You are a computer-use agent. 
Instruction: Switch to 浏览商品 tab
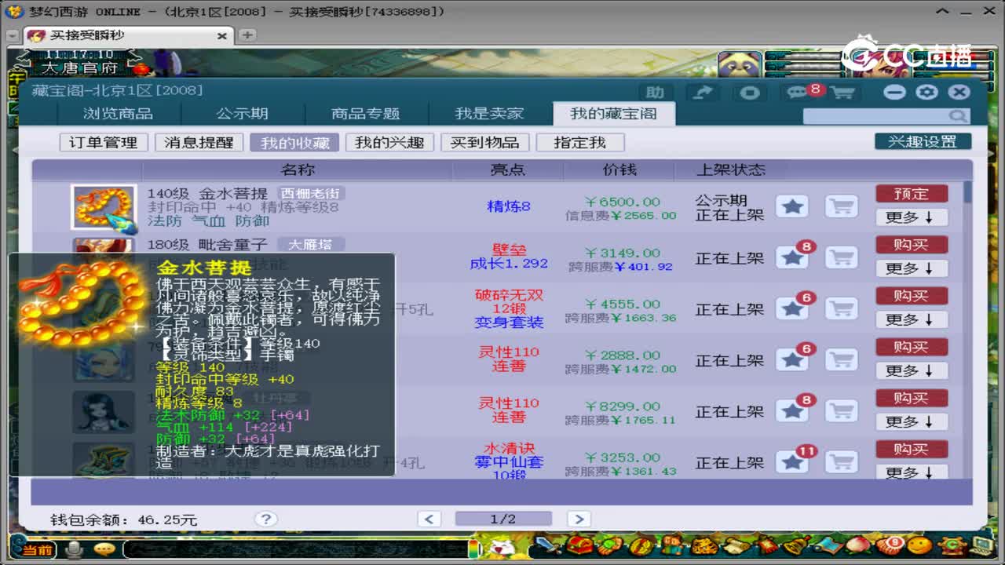[118, 114]
